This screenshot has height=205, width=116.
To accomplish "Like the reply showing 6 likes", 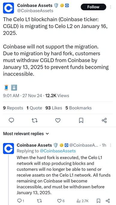I will (61, 200).
